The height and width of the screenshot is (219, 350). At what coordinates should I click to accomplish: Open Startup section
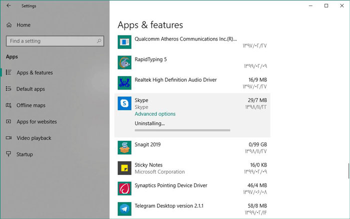[x=24, y=154]
